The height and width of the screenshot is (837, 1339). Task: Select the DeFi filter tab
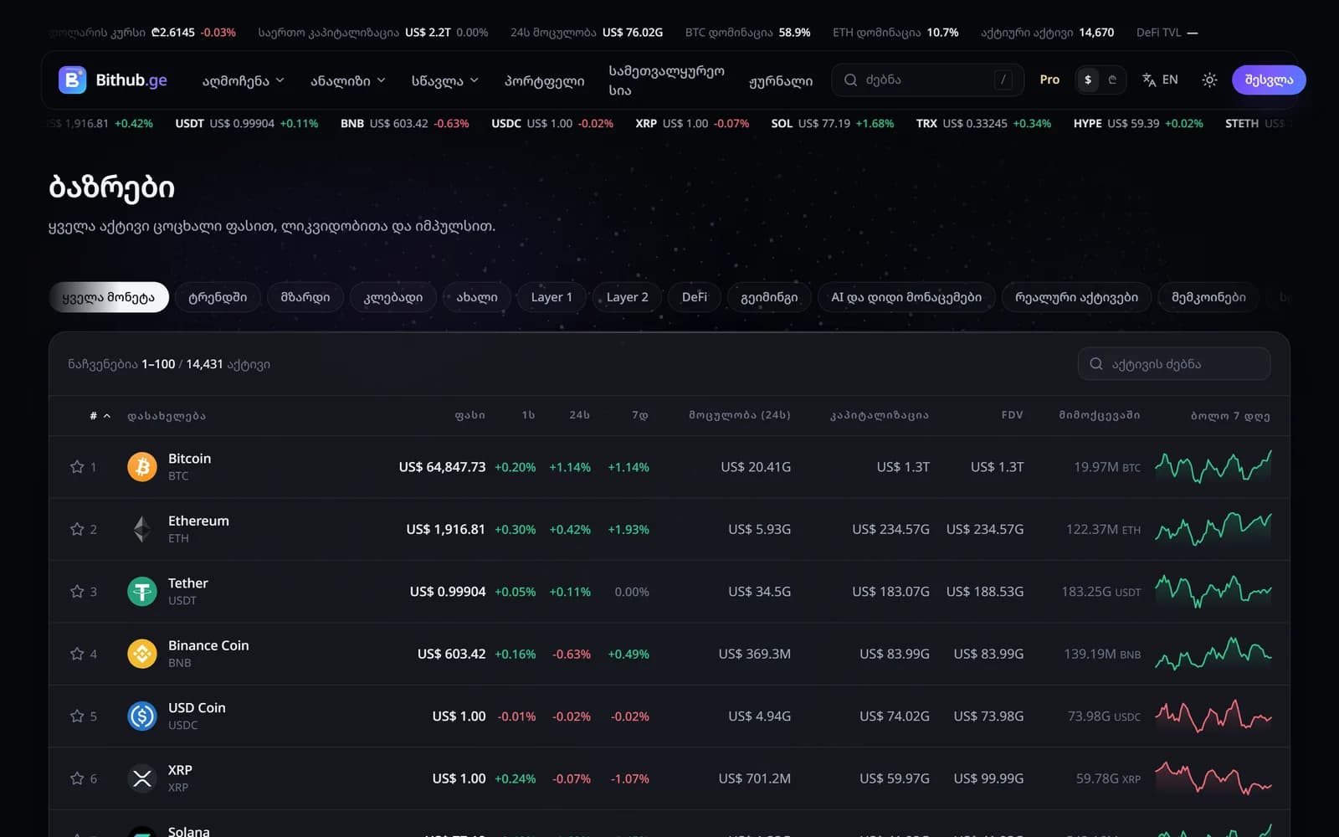(x=695, y=297)
